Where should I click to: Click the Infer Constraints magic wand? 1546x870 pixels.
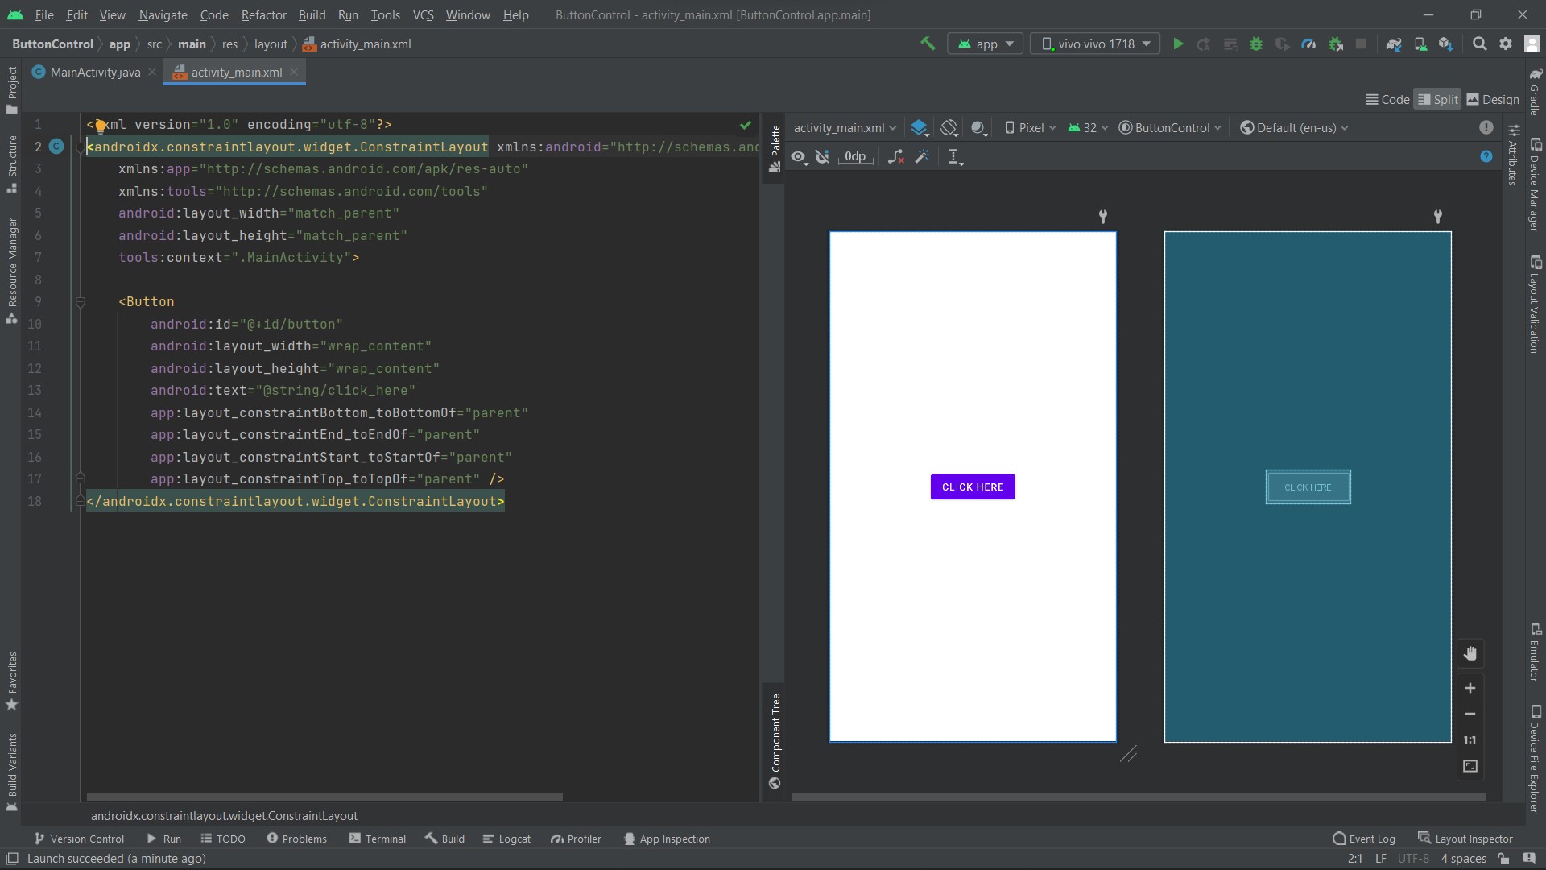click(x=922, y=156)
